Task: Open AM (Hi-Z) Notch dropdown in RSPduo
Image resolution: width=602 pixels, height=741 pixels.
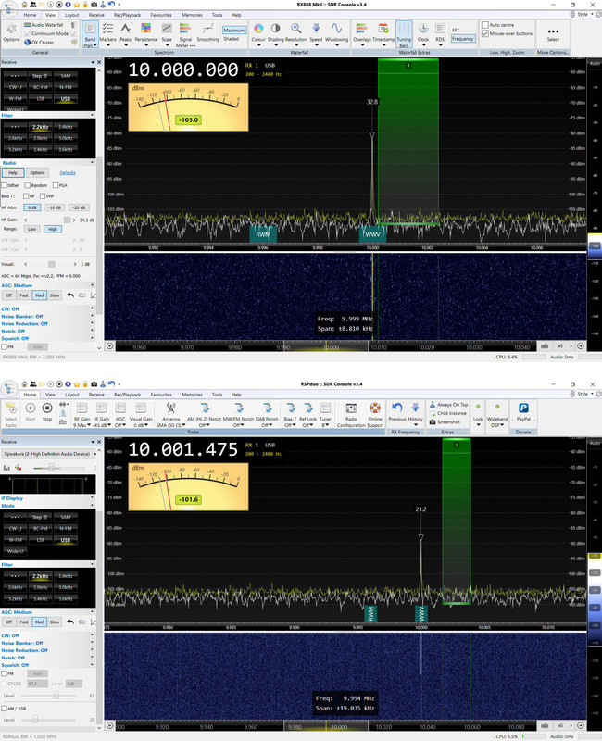Action: [x=204, y=414]
